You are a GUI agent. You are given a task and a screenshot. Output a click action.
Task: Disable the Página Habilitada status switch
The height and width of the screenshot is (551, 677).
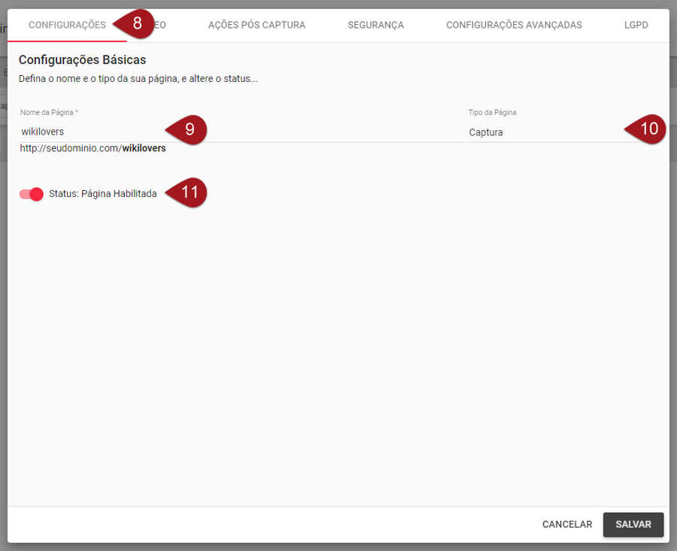pyautogui.click(x=32, y=194)
